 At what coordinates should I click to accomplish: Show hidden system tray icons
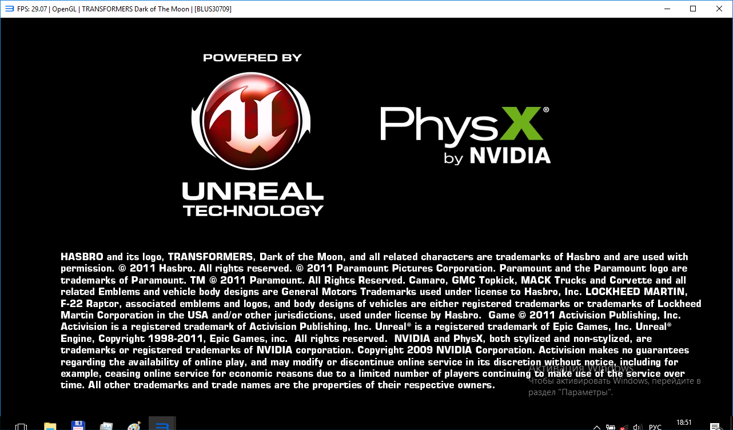click(597, 427)
